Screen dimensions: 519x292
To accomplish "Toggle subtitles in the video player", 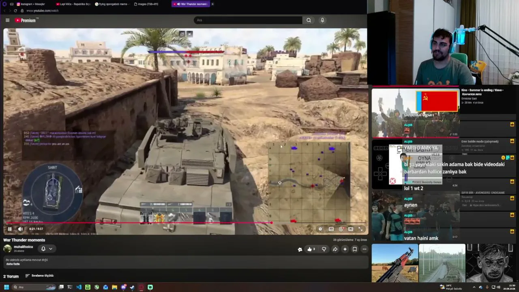I will pos(331,229).
